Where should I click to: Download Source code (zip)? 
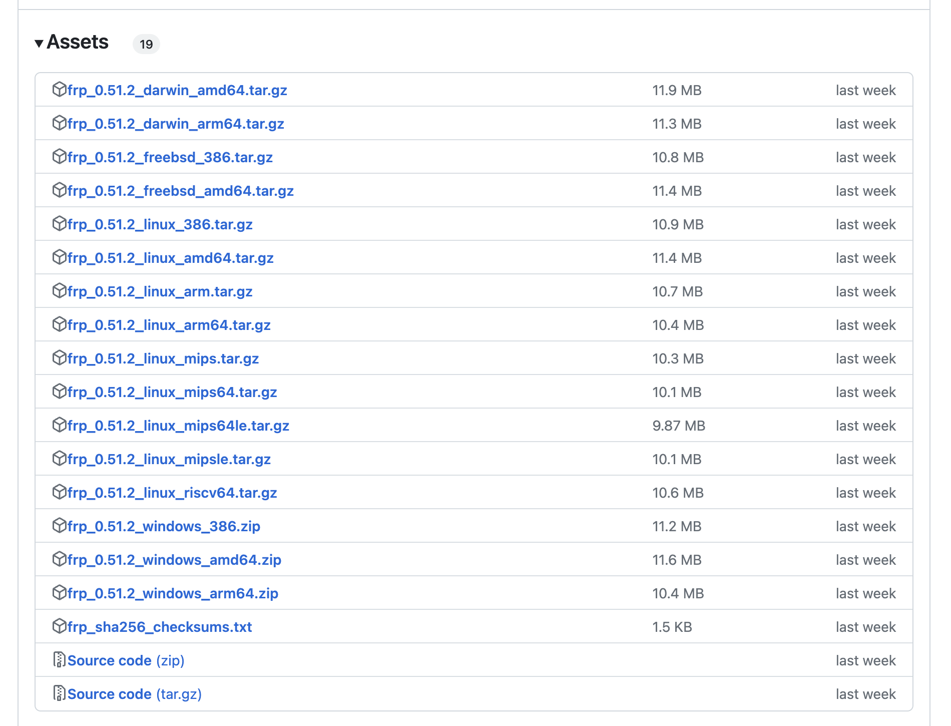(126, 660)
